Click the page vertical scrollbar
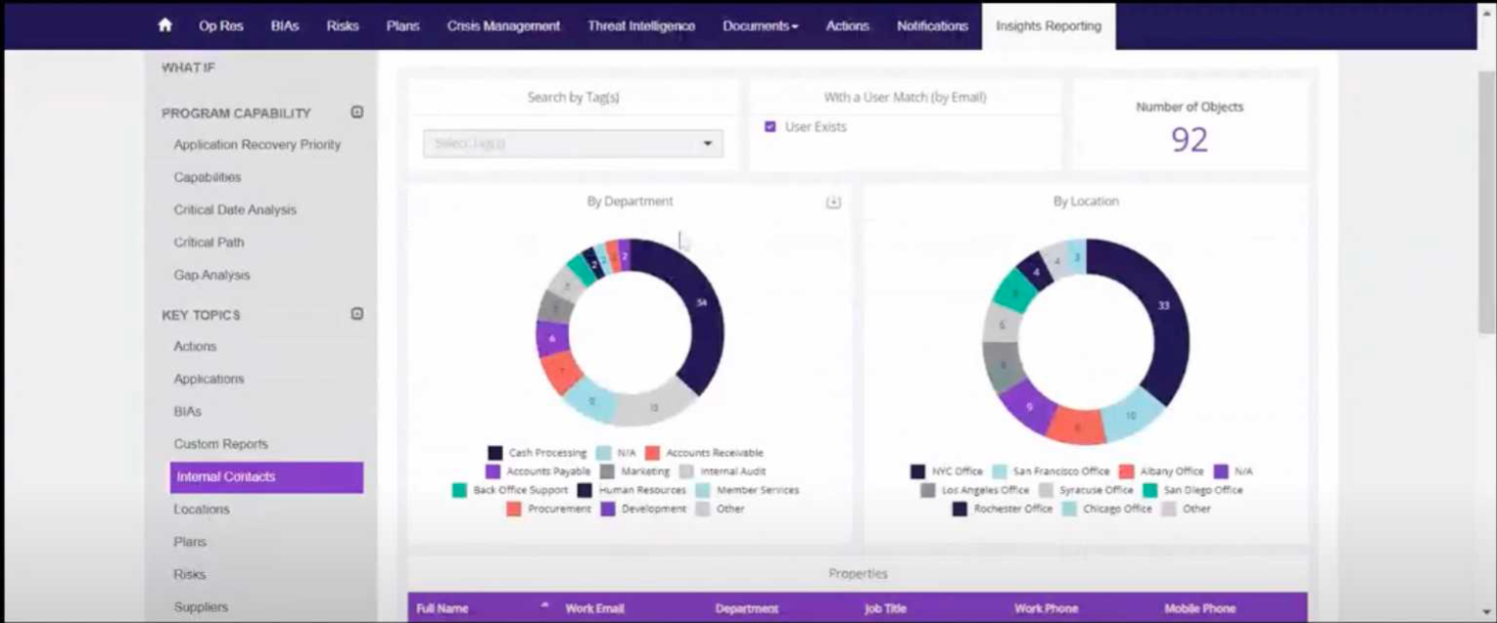The image size is (1497, 623). [x=1486, y=196]
